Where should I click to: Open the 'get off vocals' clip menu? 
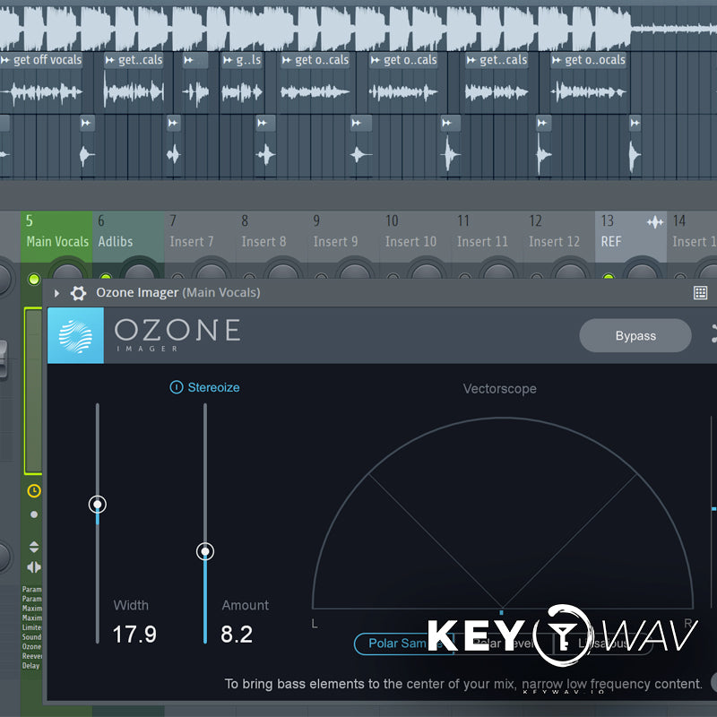point(6,60)
